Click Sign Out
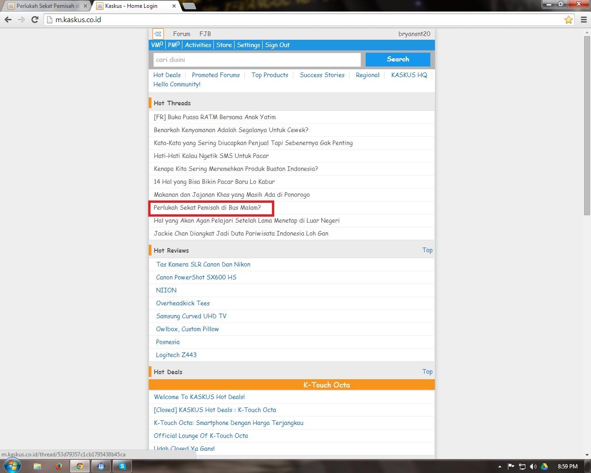The width and height of the screenshot is (591, 473). pos(277,45)
